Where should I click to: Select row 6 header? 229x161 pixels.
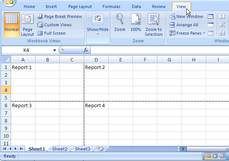[6, 105]
